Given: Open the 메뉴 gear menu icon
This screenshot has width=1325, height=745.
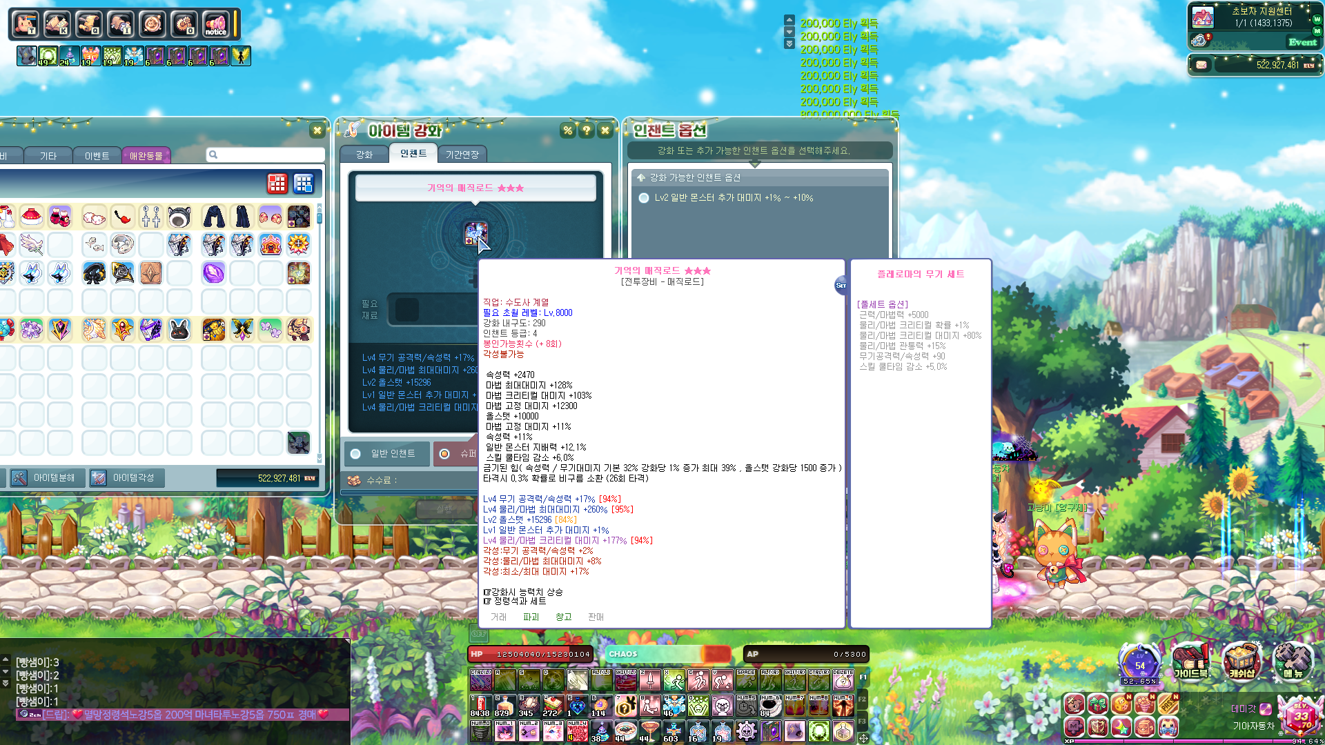Looking at the screenshot, I should tap(1292, 660).
